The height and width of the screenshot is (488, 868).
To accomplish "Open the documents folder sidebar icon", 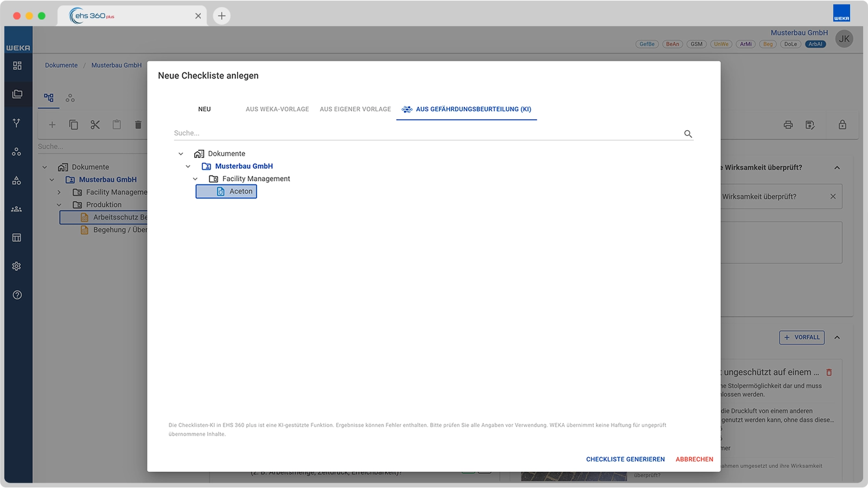I will click(x=17, y=94).
